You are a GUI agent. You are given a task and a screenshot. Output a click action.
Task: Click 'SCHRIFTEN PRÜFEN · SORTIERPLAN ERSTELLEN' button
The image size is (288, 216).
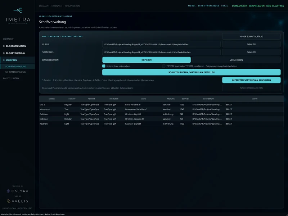tap(192, 72)
